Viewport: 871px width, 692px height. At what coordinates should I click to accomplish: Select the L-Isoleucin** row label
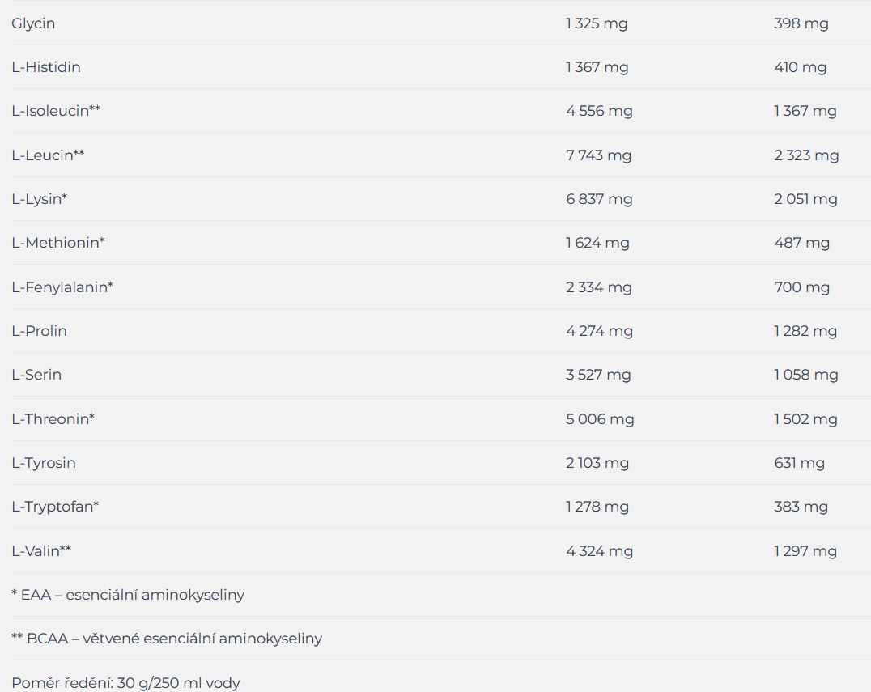click(56, 111)
